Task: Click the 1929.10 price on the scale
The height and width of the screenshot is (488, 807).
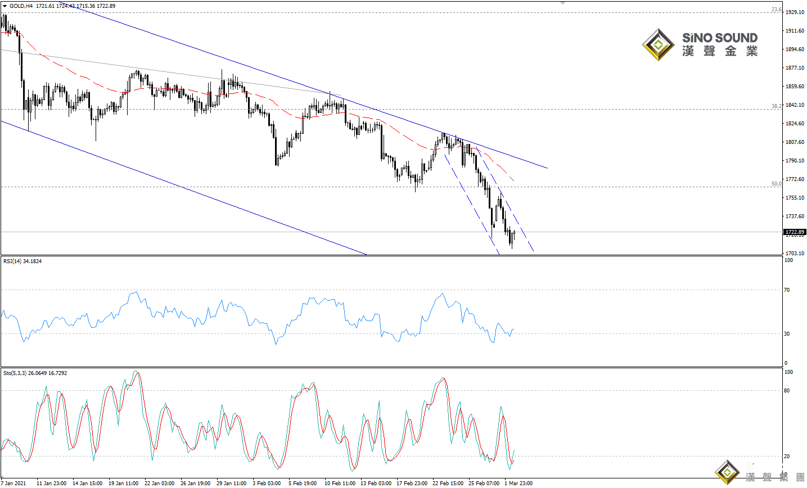Action: click(x=794, y=12)
